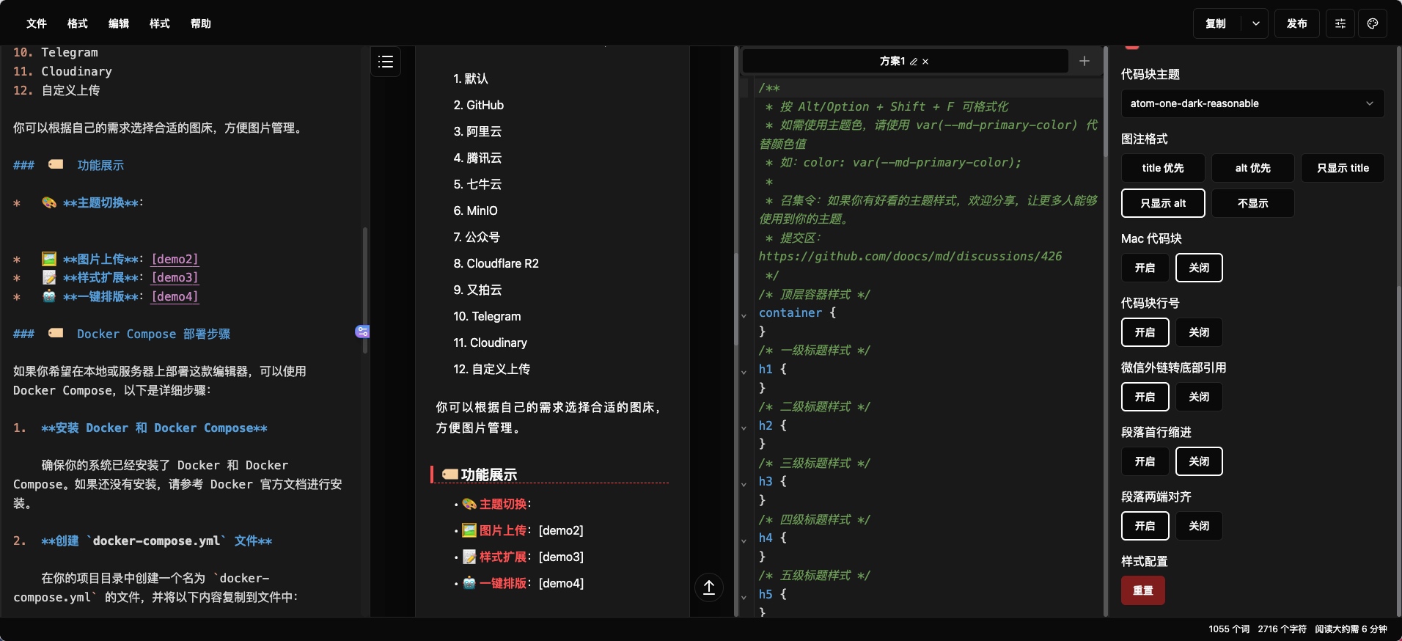Disable 段落两端对齐

(x=1199, y=526)
